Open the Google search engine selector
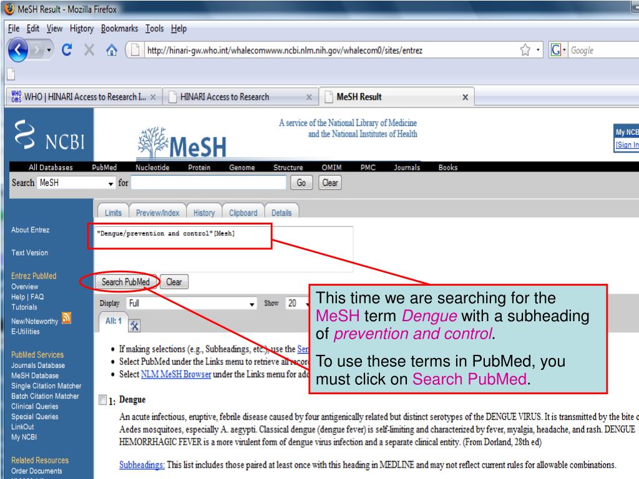 pyautogui.click(x=558, y=50)
